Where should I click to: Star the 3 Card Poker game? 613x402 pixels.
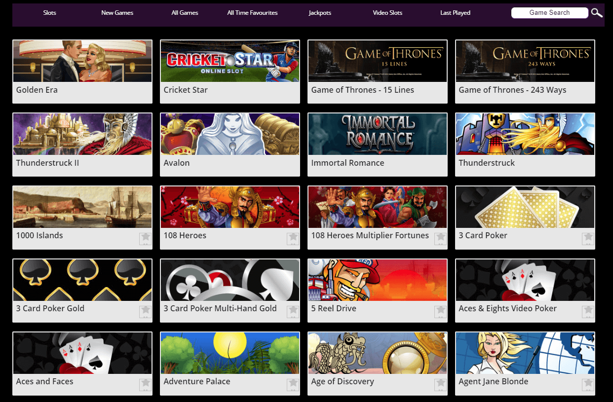pyautogui.click(x=588, y=238)
